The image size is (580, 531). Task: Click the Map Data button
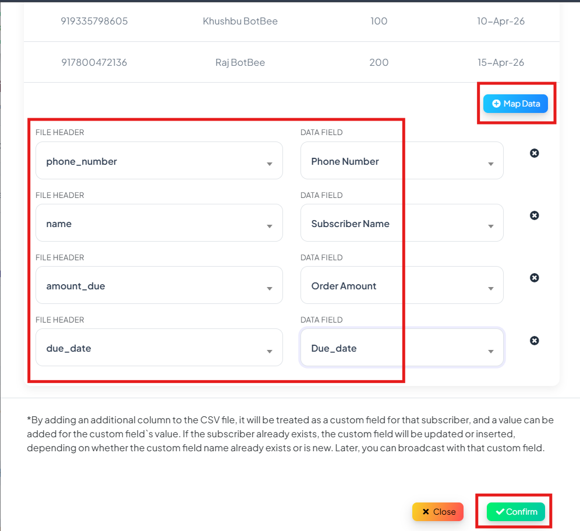coord(515,104)
